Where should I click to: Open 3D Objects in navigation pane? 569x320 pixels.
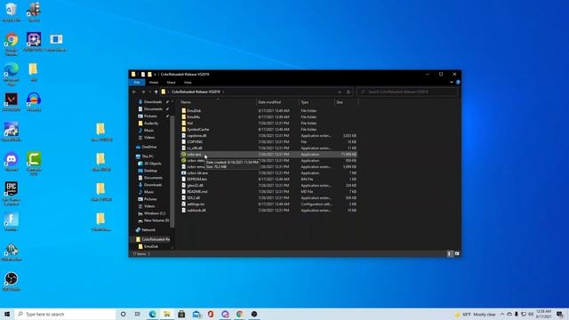(149, 164)
